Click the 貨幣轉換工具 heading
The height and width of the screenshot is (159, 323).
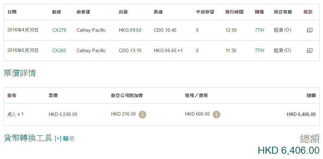28,138
